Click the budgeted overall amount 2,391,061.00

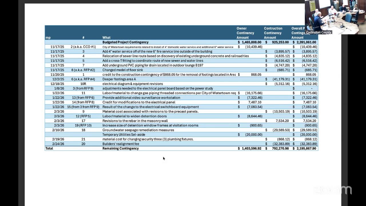point(305,42)
